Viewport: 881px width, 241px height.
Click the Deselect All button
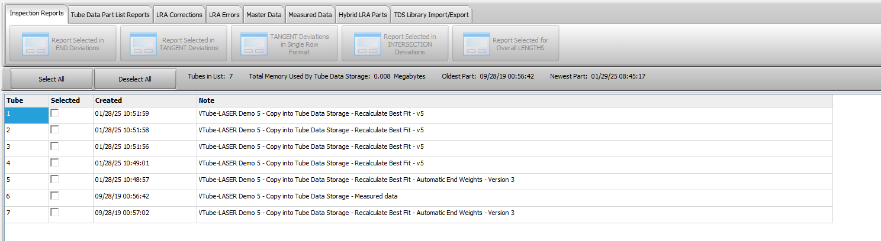pyautogui.click(x=135, y=79)
